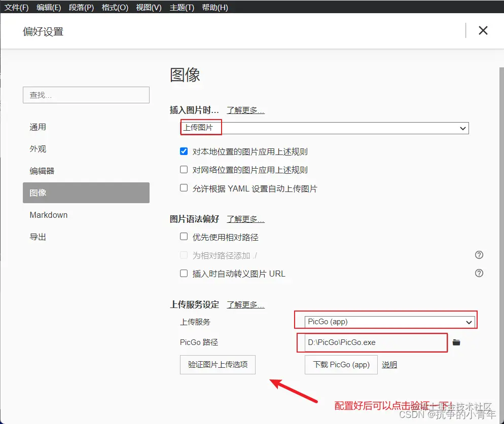
Task: Open the Markdown settings section
Action: coord(86,215)
